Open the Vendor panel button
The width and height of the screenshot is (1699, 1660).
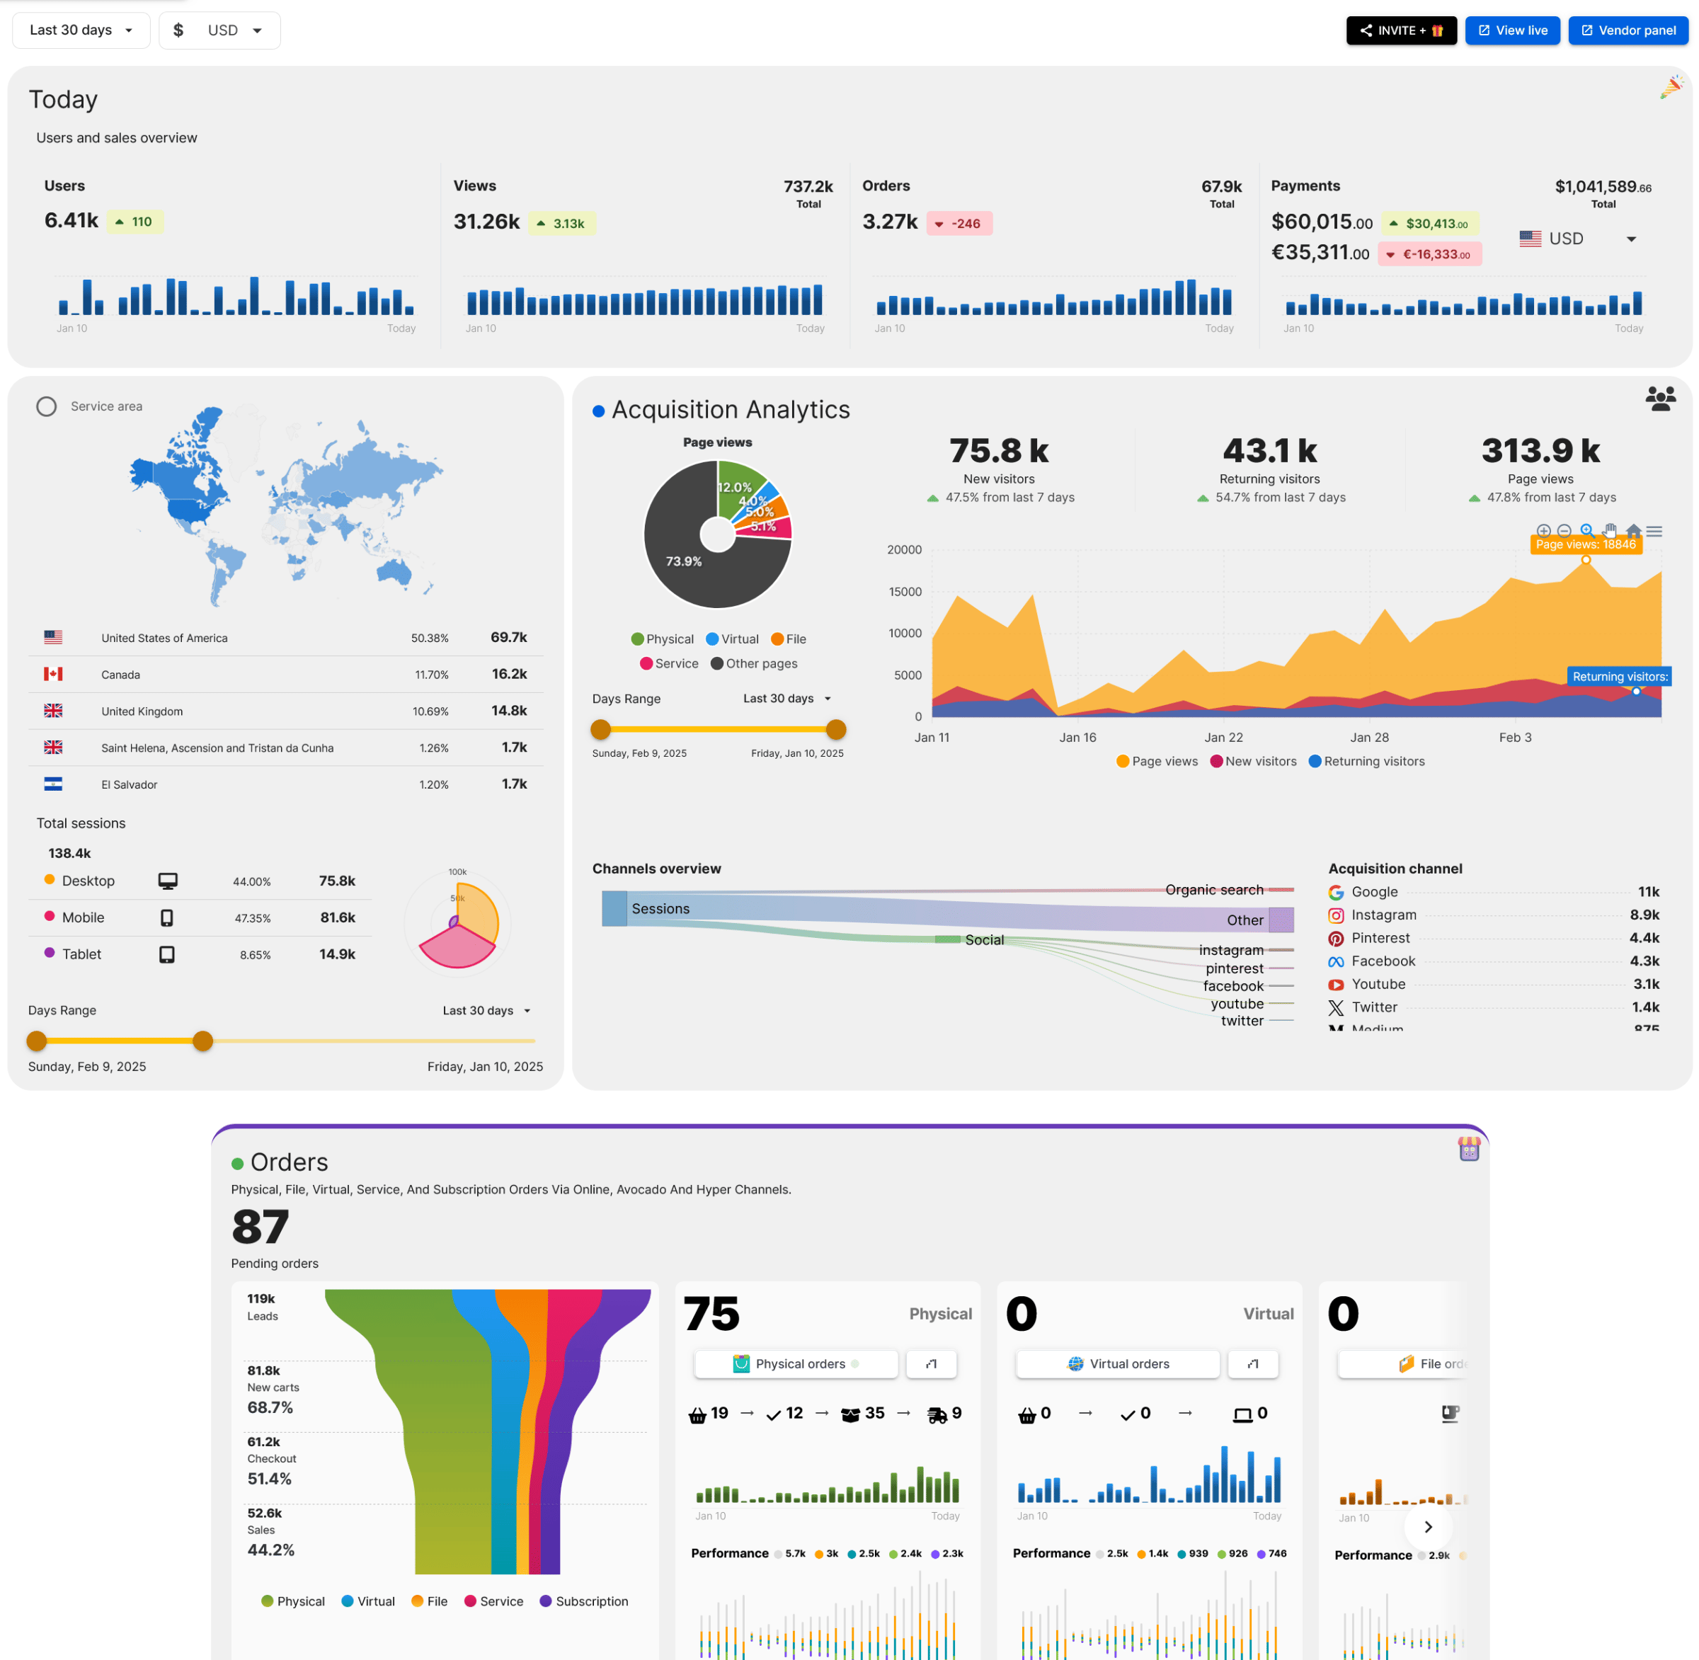click(x=1628, y=30)
